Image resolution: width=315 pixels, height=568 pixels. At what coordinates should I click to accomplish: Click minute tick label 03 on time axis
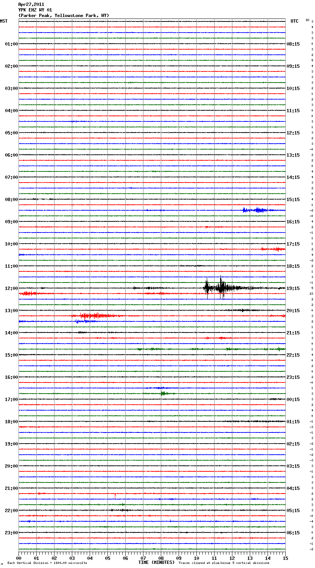[x=72, y=558]
